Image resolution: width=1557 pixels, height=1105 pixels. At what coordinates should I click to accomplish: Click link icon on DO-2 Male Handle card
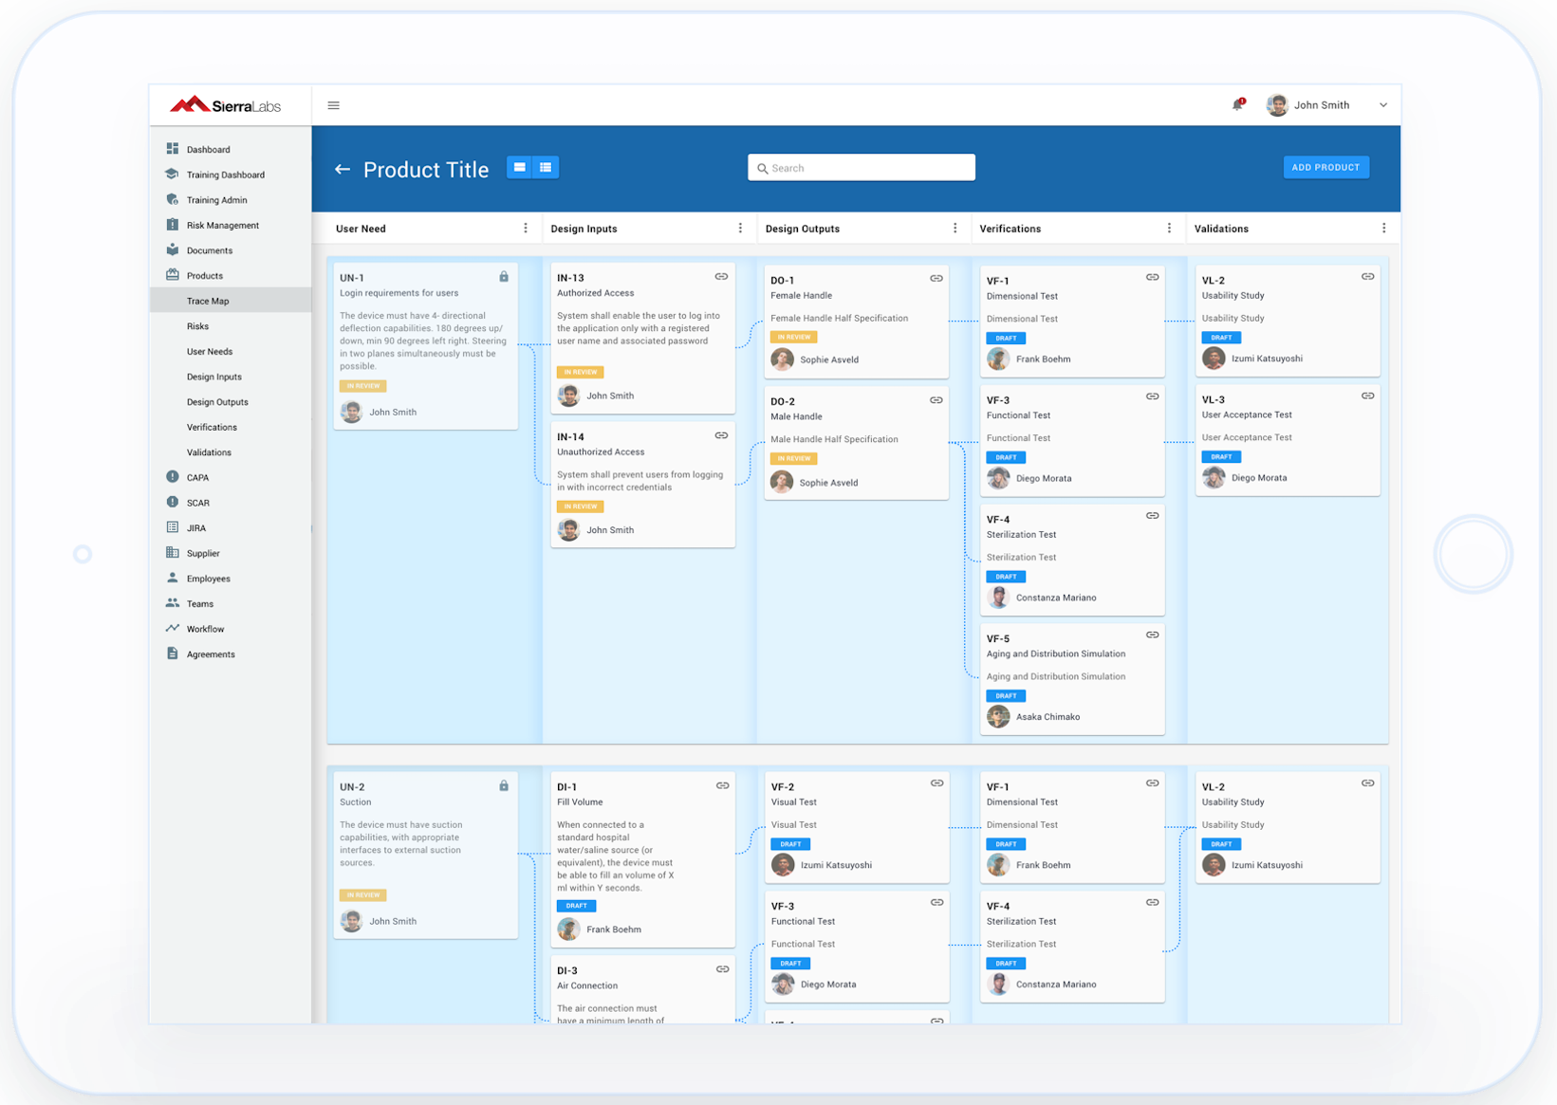(x=936, y=400)
